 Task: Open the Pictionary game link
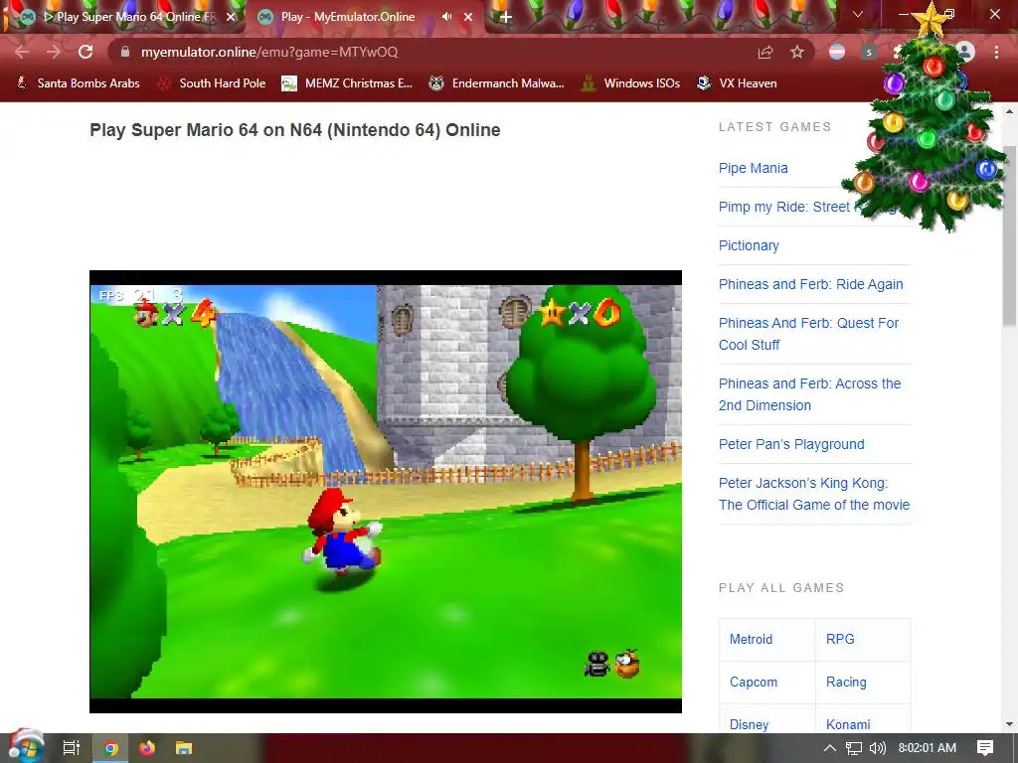(749, 245)
